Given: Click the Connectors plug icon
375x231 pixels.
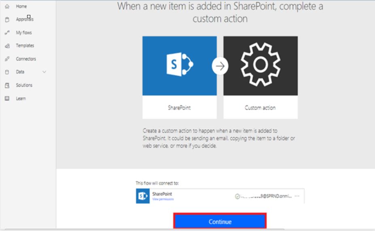Looking at the screenshot, I should [x=7, y=59].
